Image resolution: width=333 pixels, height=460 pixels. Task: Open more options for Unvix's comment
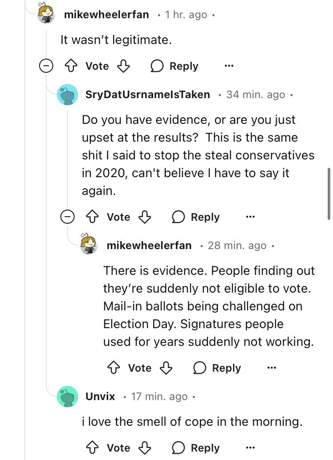(x=250, y=448)
